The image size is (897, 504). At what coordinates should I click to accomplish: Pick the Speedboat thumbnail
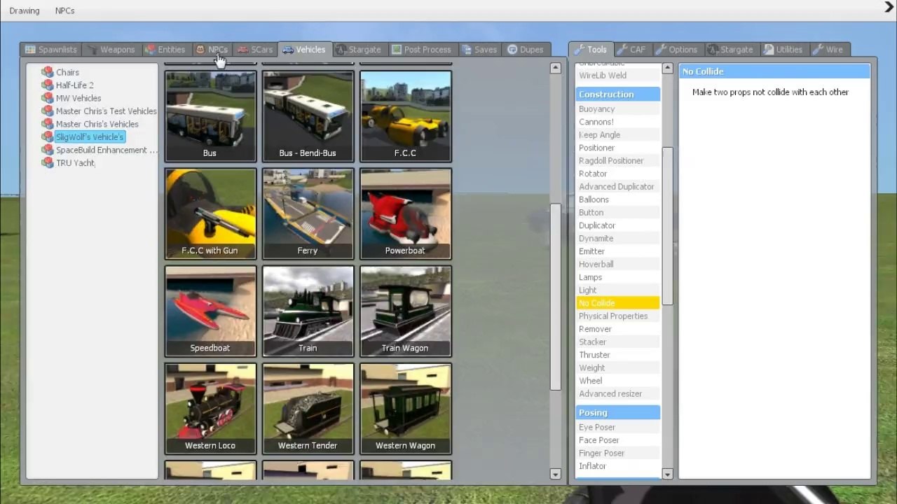pos(210,311)
